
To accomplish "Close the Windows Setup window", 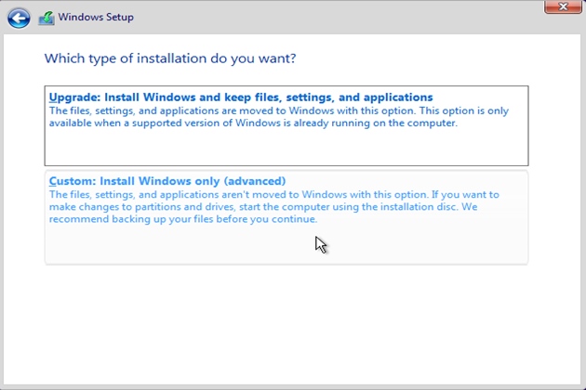I will click(x=563, y=7).
